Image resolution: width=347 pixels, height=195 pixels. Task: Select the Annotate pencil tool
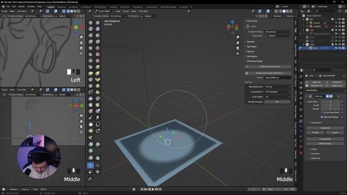pyautogui.click(x=91, y=179)
